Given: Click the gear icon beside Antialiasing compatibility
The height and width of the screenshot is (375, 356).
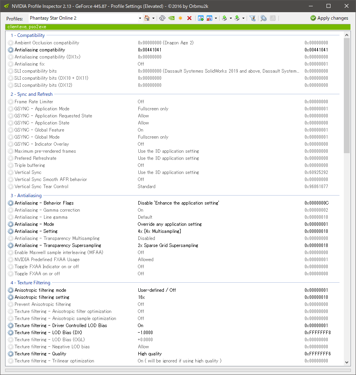Looking at the screenshot, I should [11, 50].
